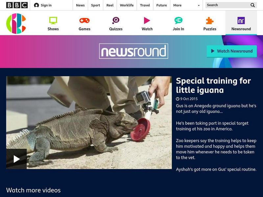This screenshot has width=263, height=197.
Task: Click the Watch Newsround button
Action: coord(232,51)
